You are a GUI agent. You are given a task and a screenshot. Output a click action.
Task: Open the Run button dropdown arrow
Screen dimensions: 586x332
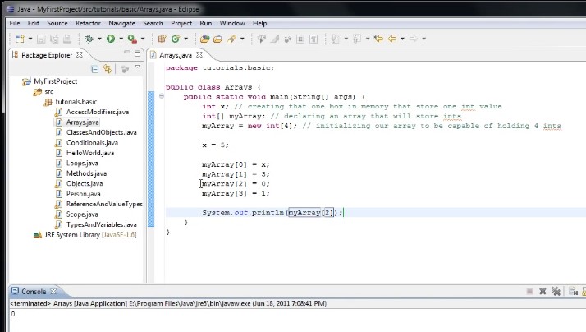pyautogui.click(x=121, y=39)
